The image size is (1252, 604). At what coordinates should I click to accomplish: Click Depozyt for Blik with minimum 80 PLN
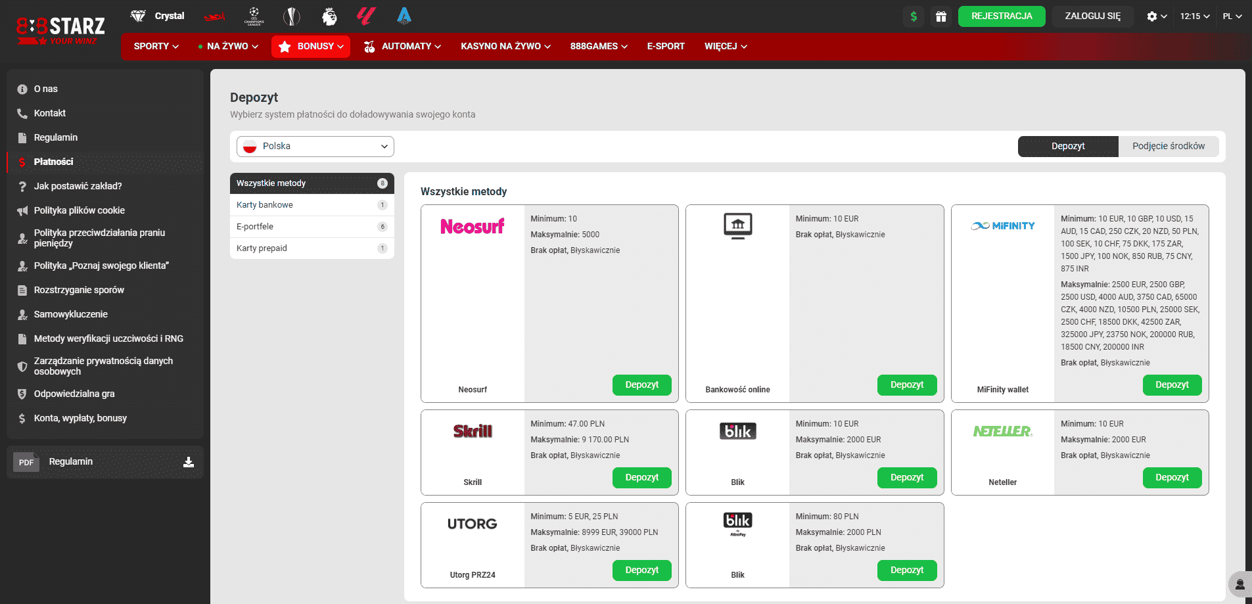(x=907, y=570)
